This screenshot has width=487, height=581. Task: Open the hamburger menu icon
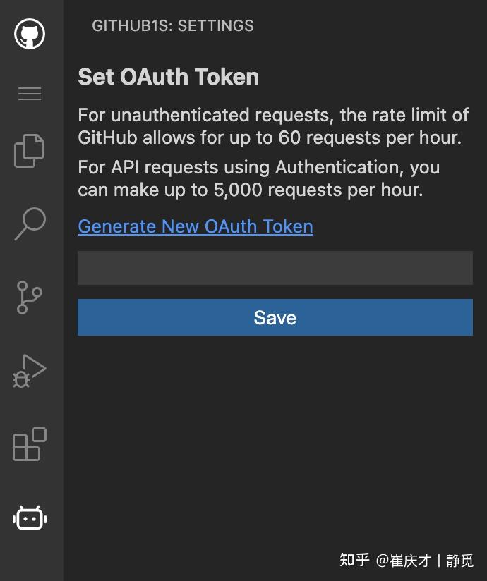(29, 94)
